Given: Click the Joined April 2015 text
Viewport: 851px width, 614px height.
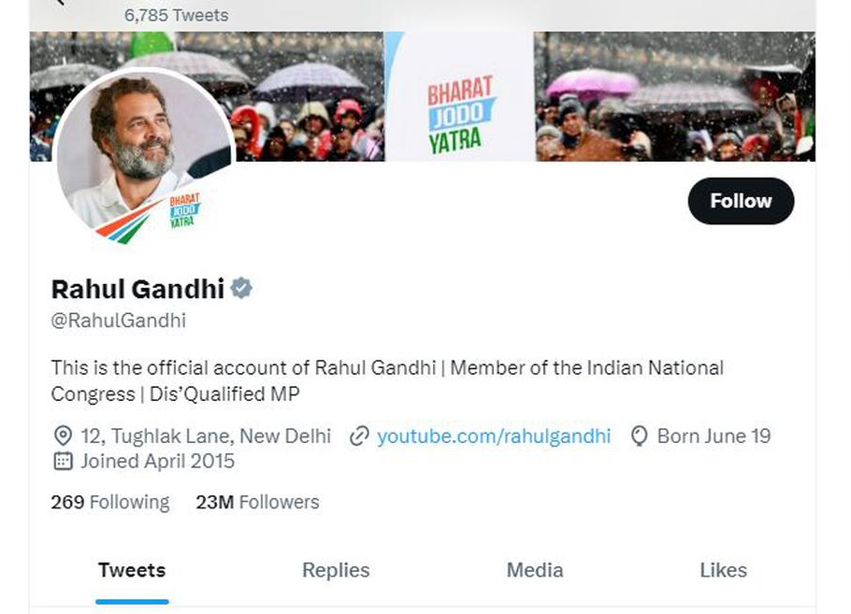Looking at the screenshot, I should [x=157, y=461].
